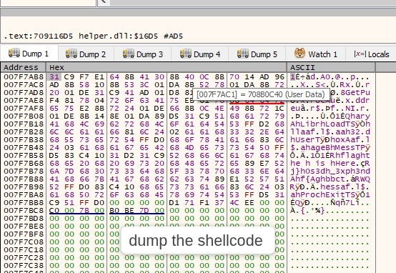Click the Dump 2 memory icon
This screenshot has width=396, height=273.
(x=71, y=54)
